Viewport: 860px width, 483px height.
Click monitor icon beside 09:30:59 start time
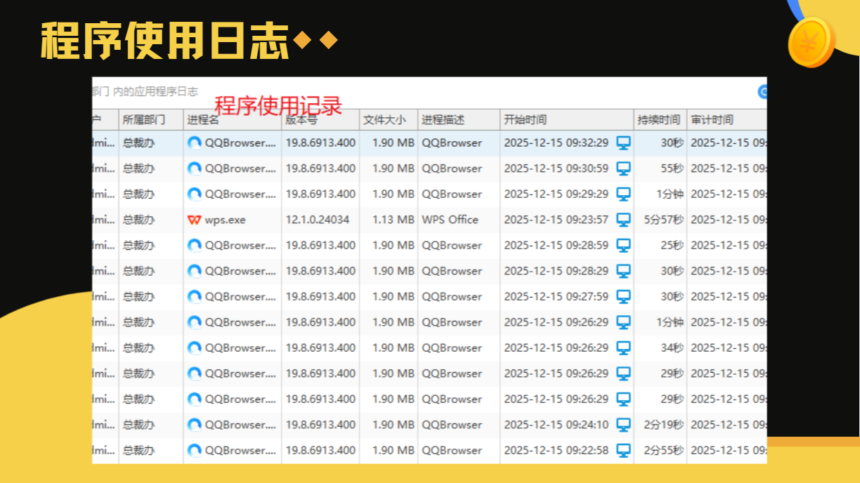pyautogui.click(x=623, y=168)
